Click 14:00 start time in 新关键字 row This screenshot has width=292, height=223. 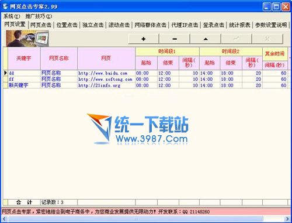[x=210, y=85]
